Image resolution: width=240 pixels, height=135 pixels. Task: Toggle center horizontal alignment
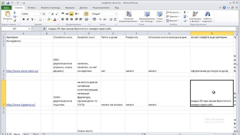pos(67,19)
